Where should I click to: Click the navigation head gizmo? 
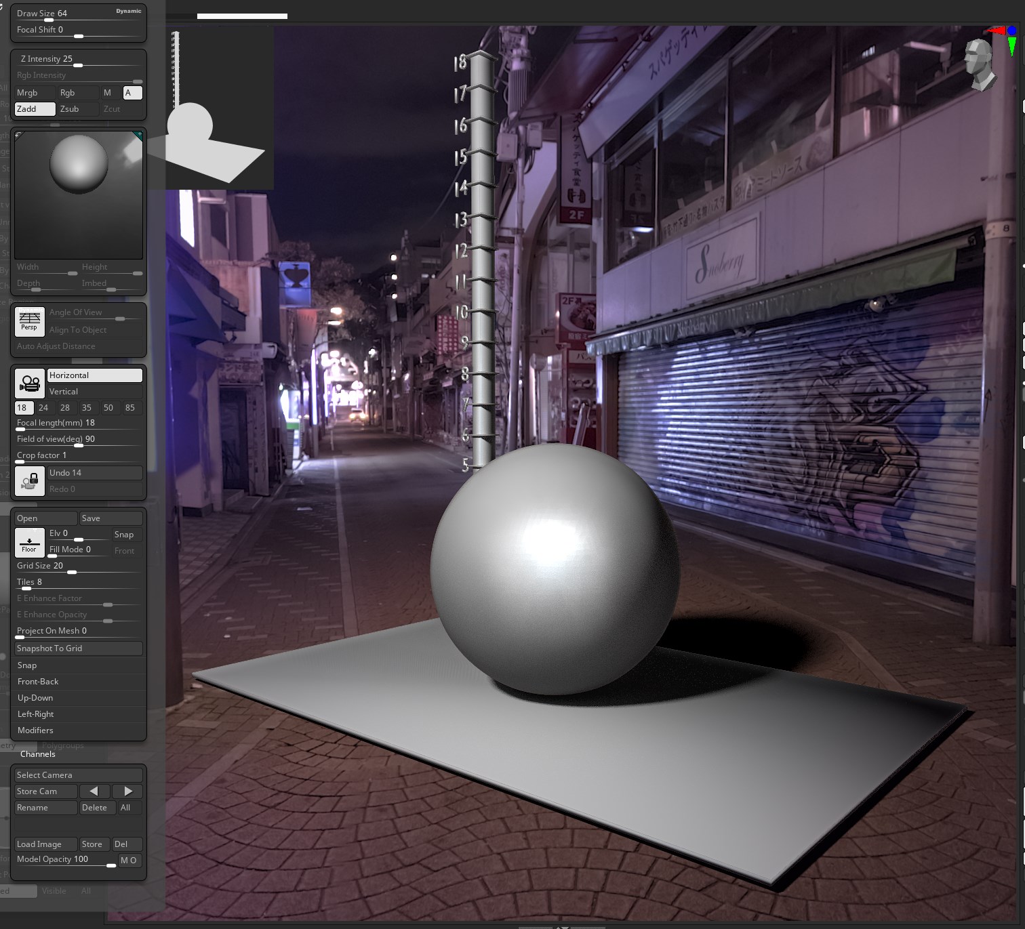(978, 64)
